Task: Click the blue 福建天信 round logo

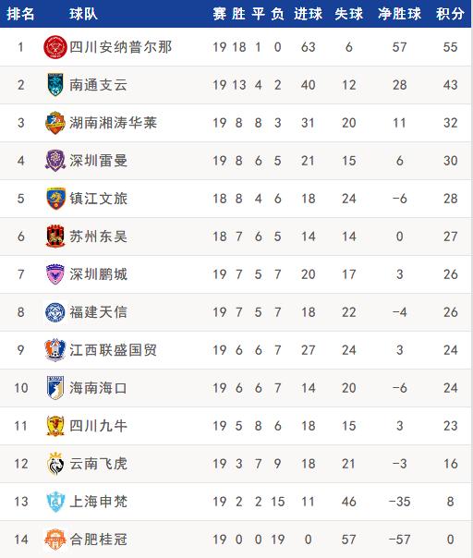Action: pyautogui.click(x=55, y=312)
